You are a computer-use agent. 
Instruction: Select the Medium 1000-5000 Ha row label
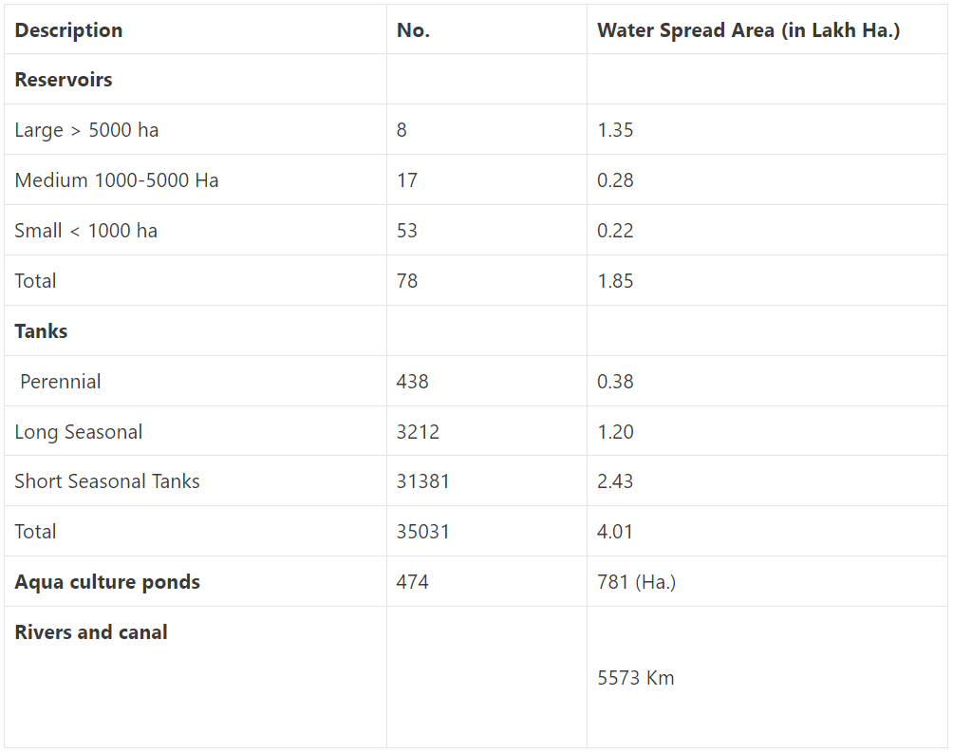coord(117,180)
